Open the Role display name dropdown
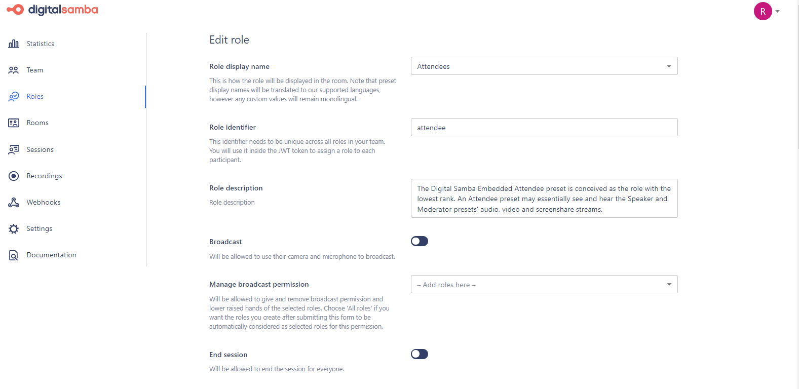Screen dimensions: 799x389 544,66
